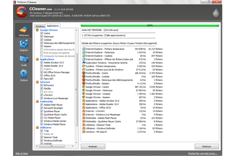This screenshot has width=235, height=156.
Task: Click the BitTorrent tree entry
Action: [x=49, y=85]
